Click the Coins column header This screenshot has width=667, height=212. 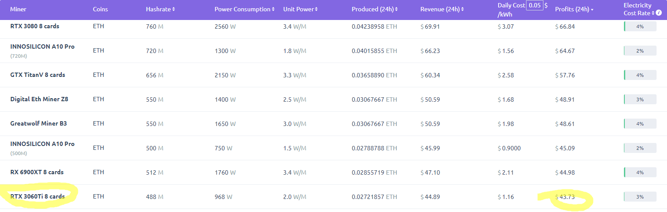[x=101, y=9]
